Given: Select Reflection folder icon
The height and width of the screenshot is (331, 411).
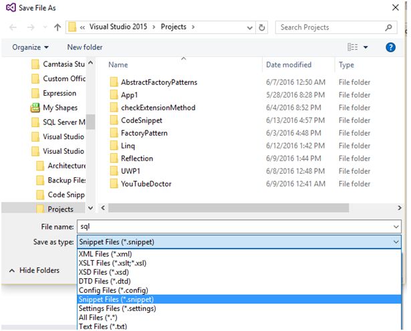Looking at the screenshot, I should click(x=114, y=158).
